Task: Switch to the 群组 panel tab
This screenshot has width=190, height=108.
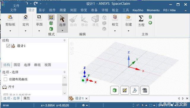Action: [x=37, y=65]
